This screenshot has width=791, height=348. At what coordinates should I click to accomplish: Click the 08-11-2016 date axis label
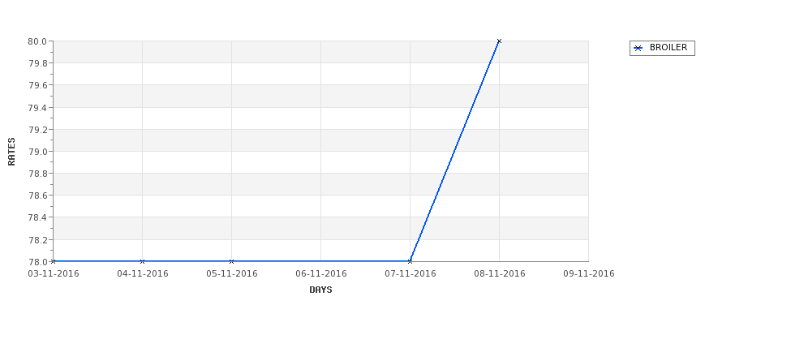coord(500,274)
